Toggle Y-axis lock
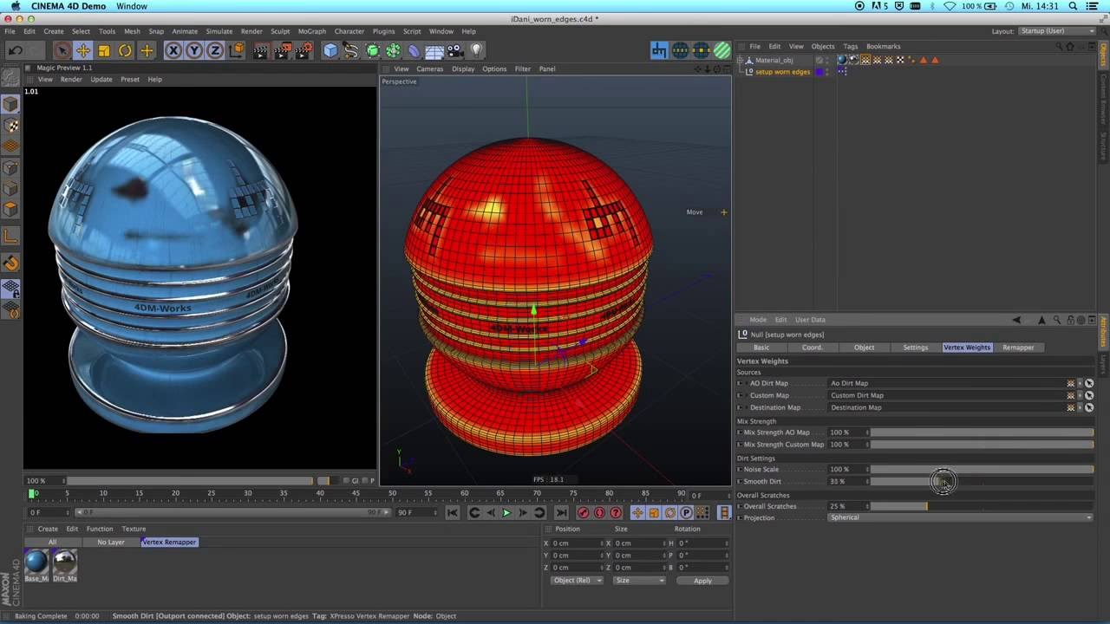Viewport: 1110px width, 624px height. pos(194,50)
